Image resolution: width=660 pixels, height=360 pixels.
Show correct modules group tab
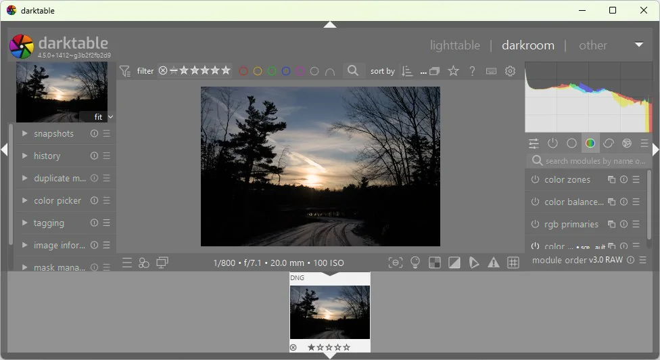pos(608,143)
